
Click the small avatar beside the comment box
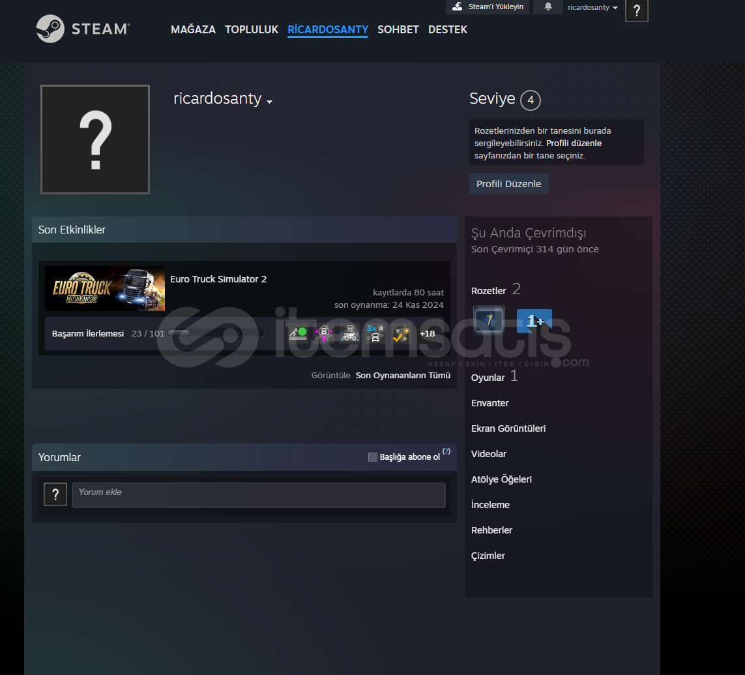tap(55, 494)
